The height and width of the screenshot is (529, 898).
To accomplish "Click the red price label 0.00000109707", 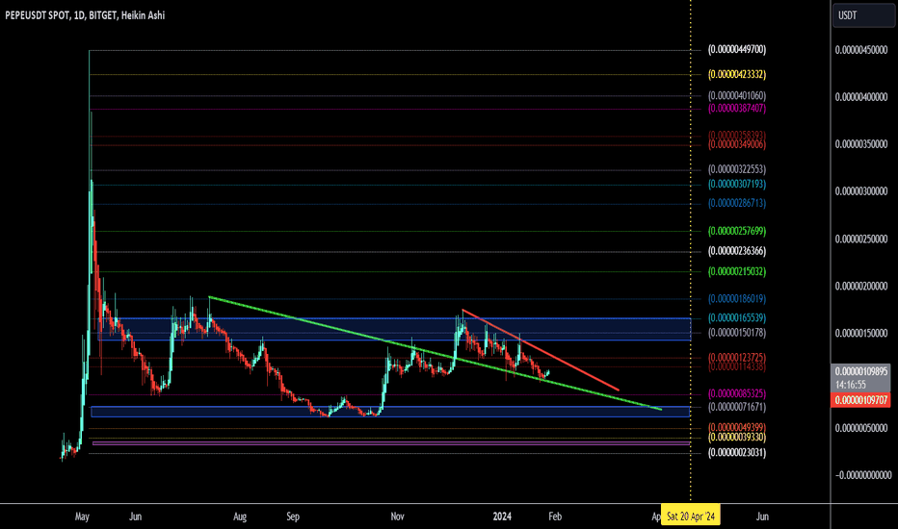I will (x=860, y=400).
